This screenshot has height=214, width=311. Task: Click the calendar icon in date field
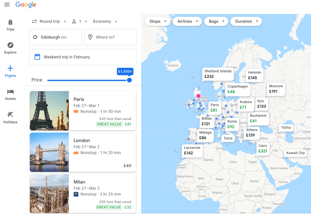tap(37, 57)
